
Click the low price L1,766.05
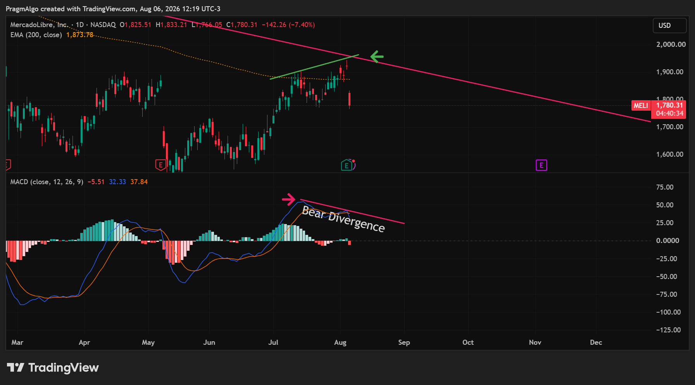point(207,25)
